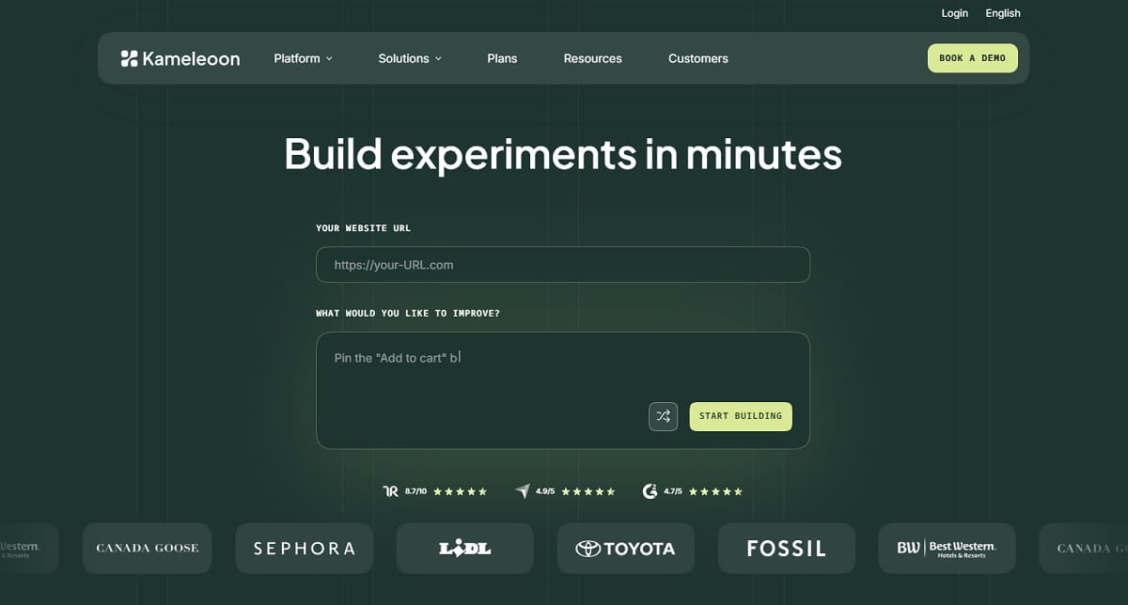Click the 'Build experiments in minutes' heading
The width and height of the screenshot is (1128, 605).
point(563,154)
